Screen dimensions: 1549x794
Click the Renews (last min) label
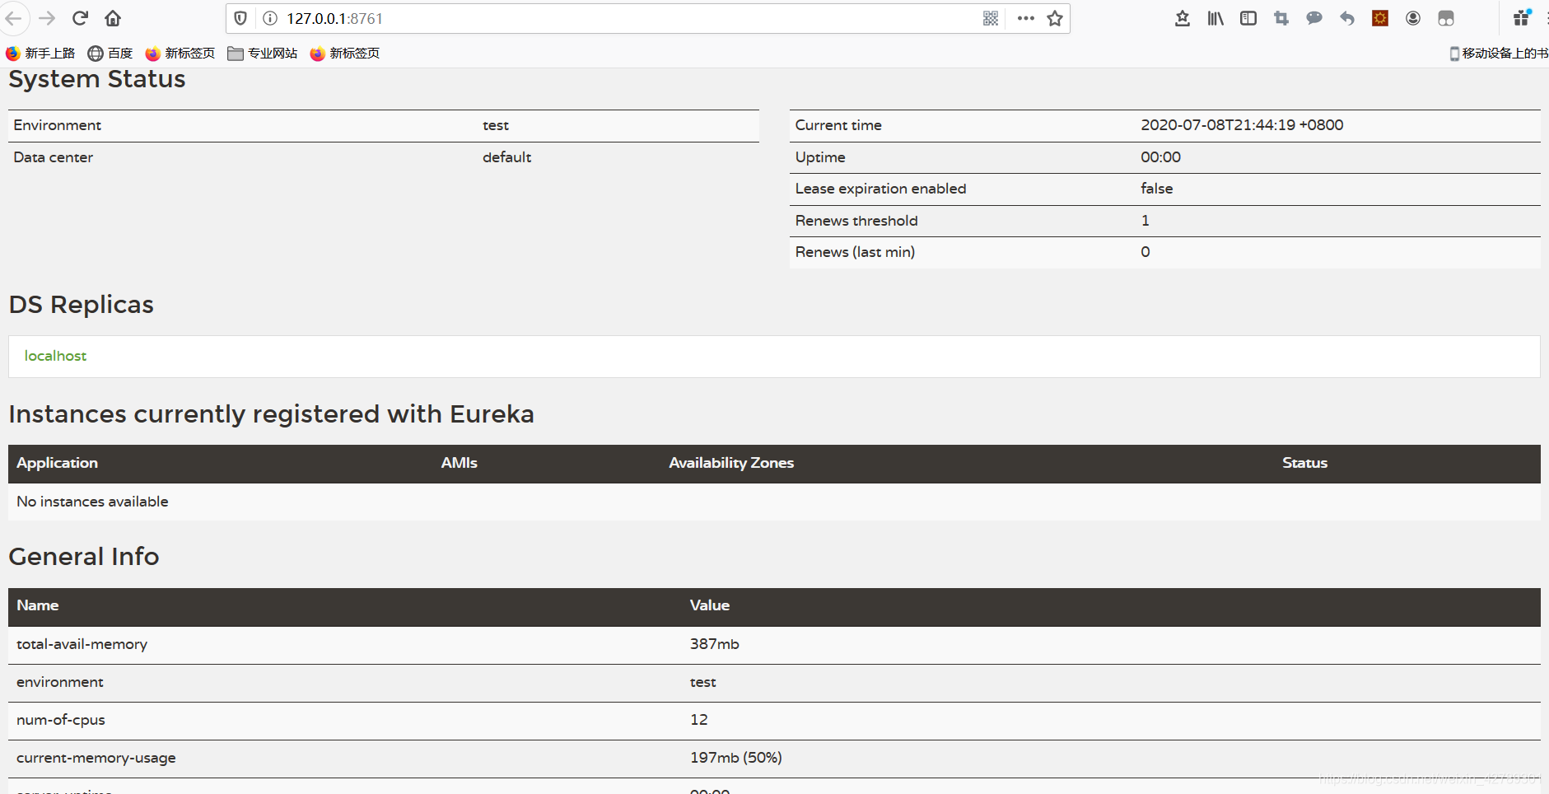coord(855,252)
